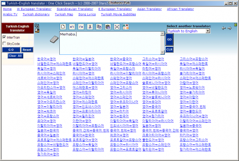239x161 pixels.
Task: Click the application icon in title bar
Action: coord(4,3)
